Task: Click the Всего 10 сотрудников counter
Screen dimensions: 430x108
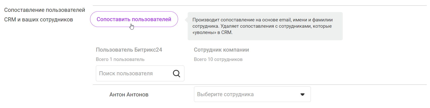Action: click(x=218, y=59)
